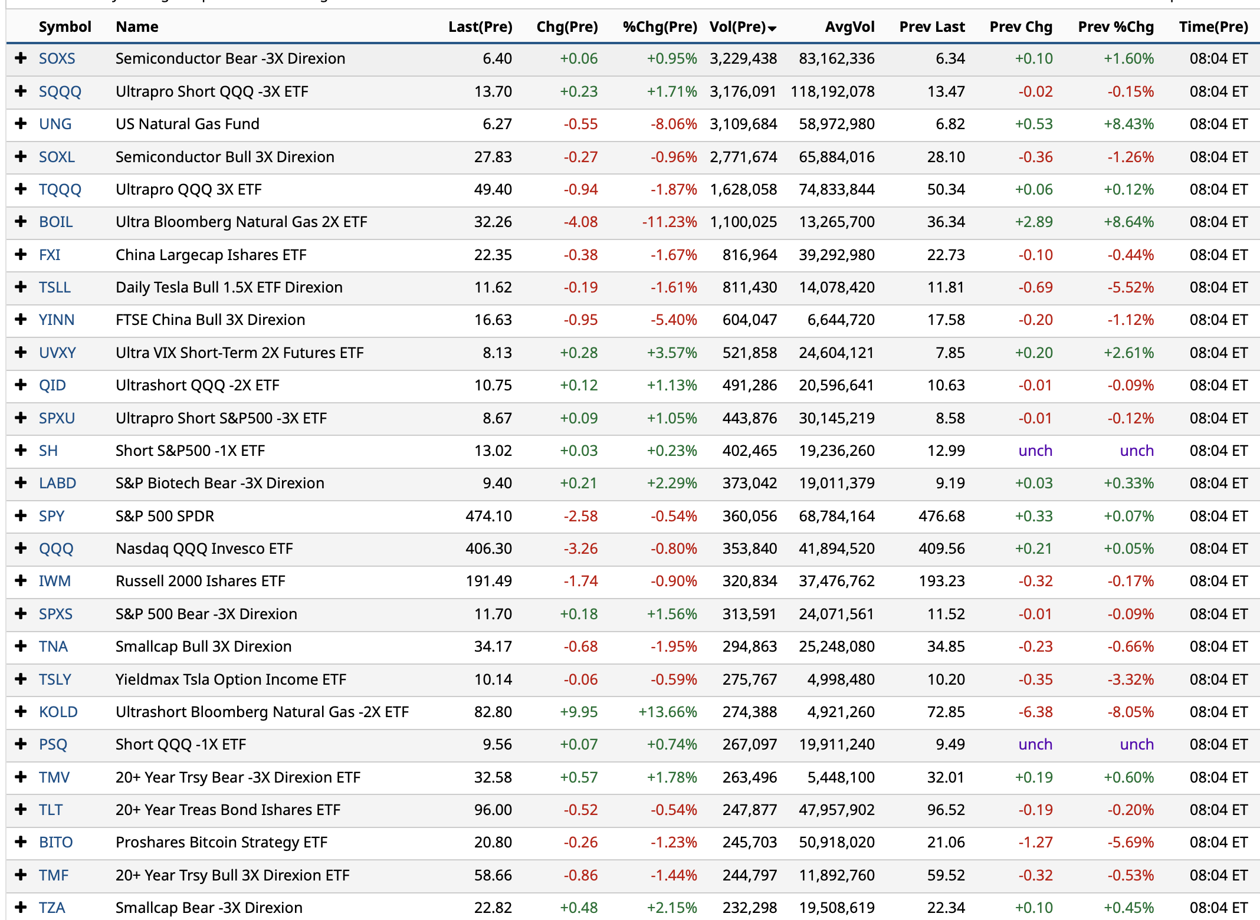This screenshot has height=920, width=1260.
Task: Click the plus icon next to KOLD
Action: 21,712
